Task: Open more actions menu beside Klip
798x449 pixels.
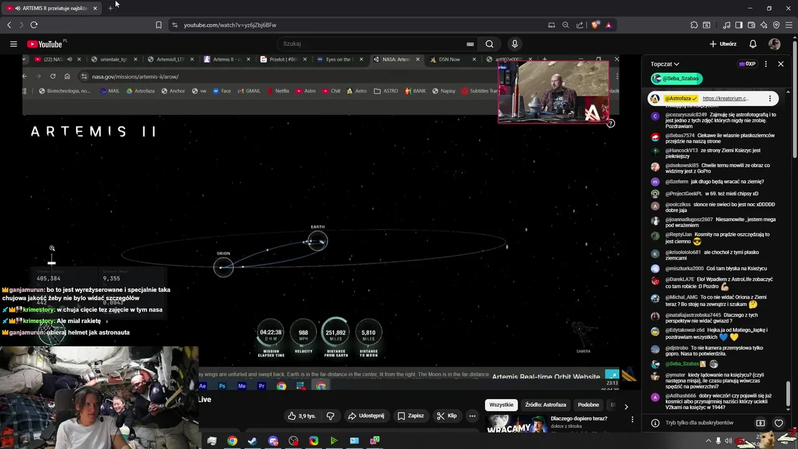Action: pyautogui.click(x=472, y=416)
